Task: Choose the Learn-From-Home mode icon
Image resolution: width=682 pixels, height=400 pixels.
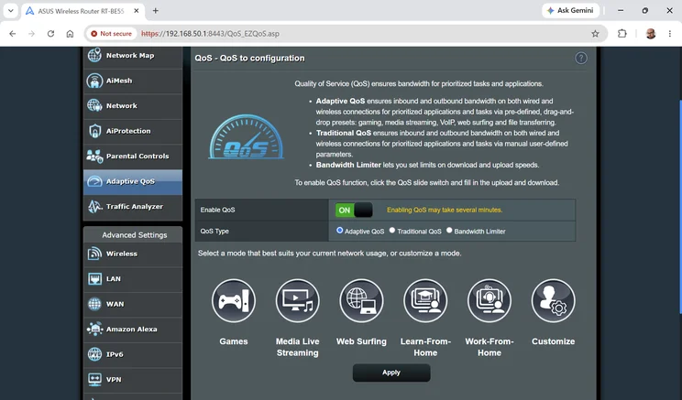Action: tap(425, 300)
